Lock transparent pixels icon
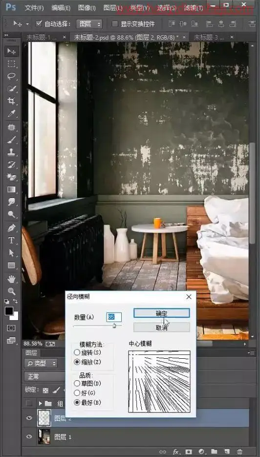 46,390
